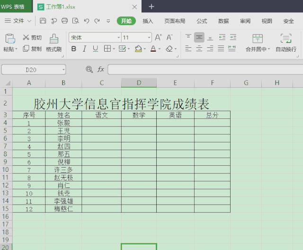The image size is (303, 250).
Task: Cut the selection with 剪切
Action: (32, 37)
